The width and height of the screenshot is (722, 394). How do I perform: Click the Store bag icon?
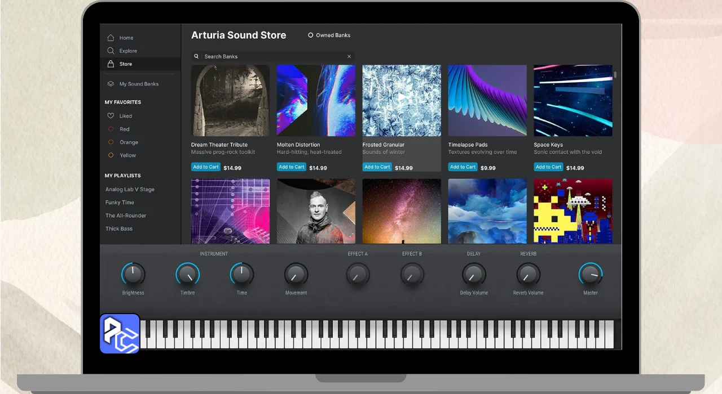111,64
